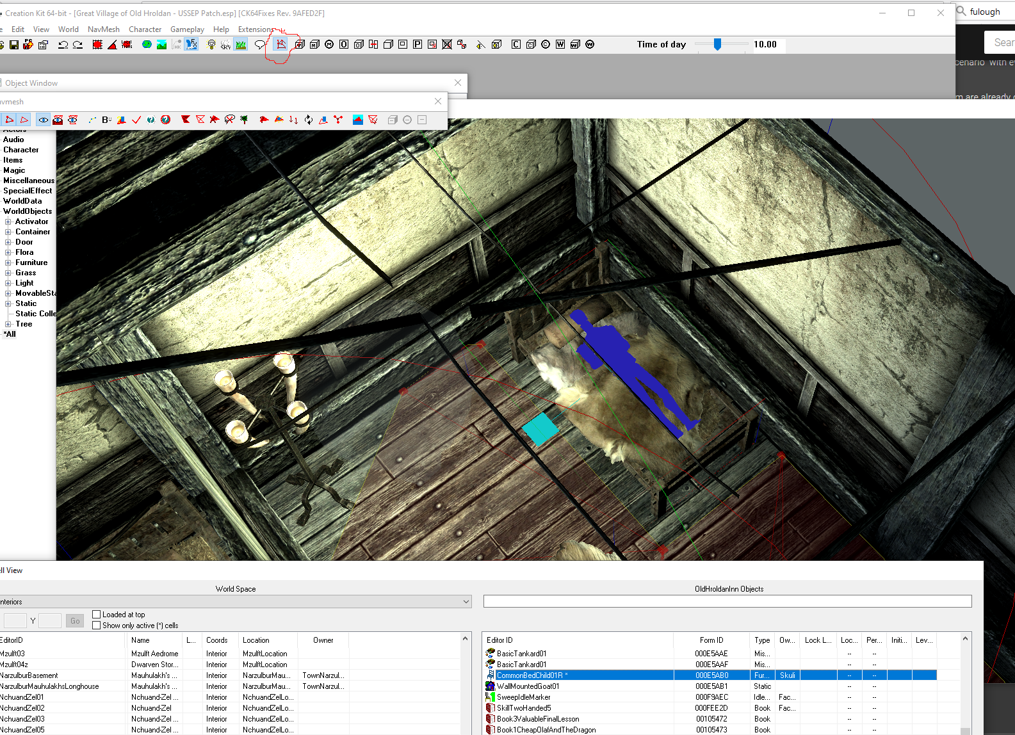1015x735 pixels.
Task: Click the circled navmesh mode toolbar icon
Action: (280, 44)
